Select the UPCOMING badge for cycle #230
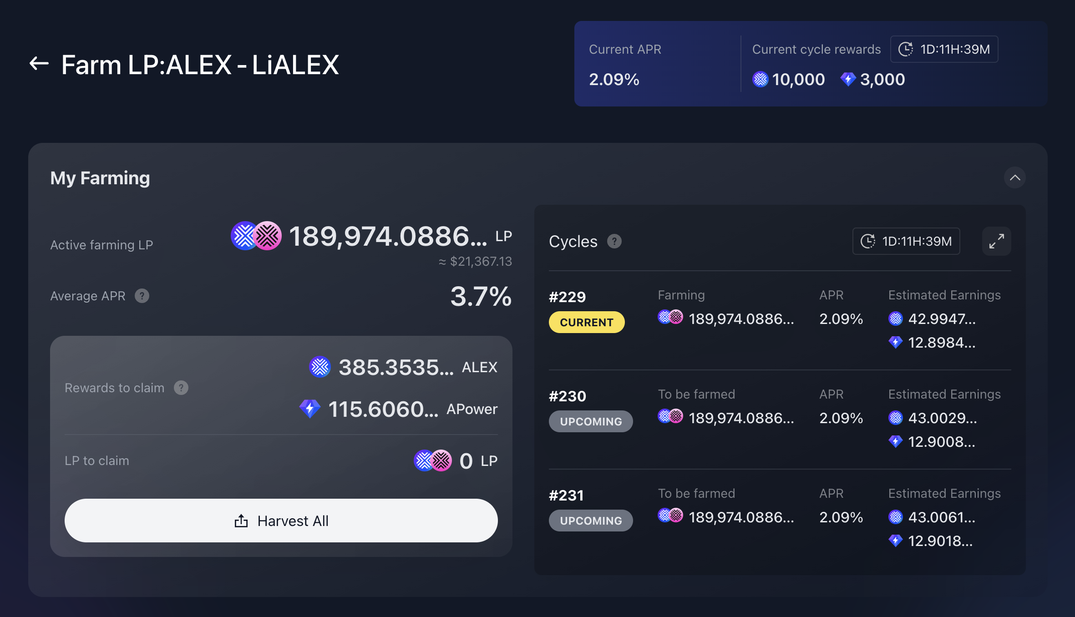The image size is (1075, 617). tap(590, 421)
